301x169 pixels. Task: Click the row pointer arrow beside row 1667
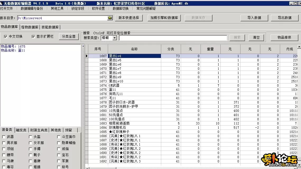(86, 56)
